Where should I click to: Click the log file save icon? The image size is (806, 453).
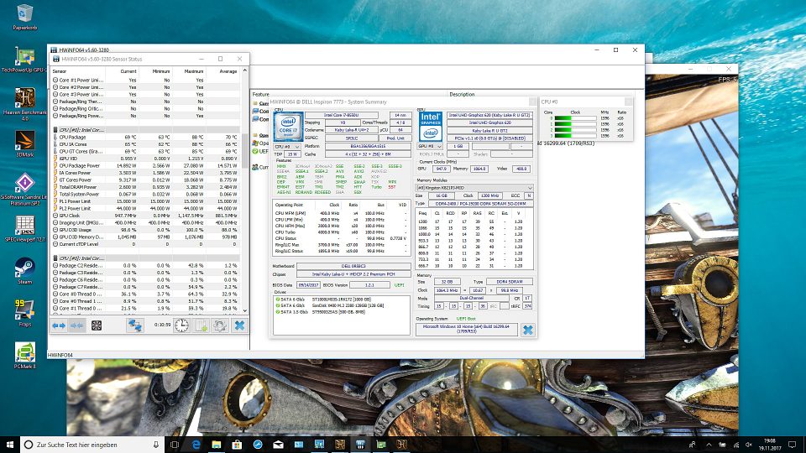tap(201, 325)
